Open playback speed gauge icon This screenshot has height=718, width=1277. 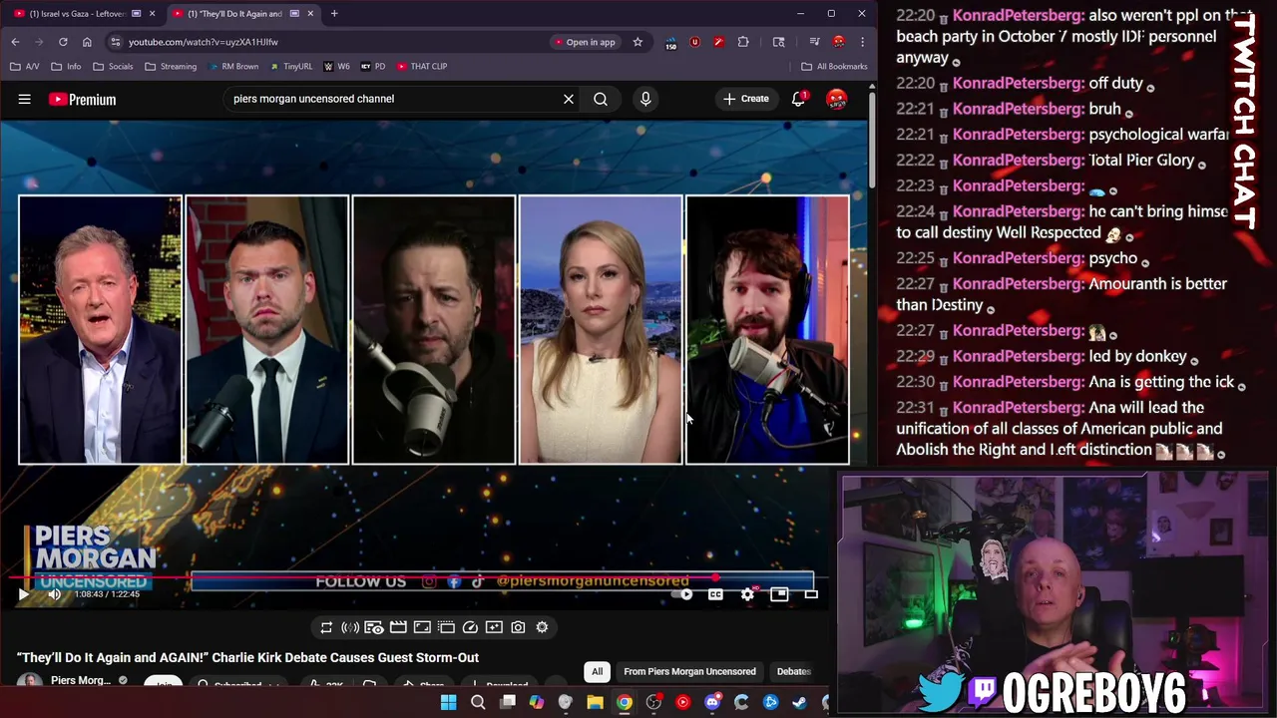[x=470, y=627]
